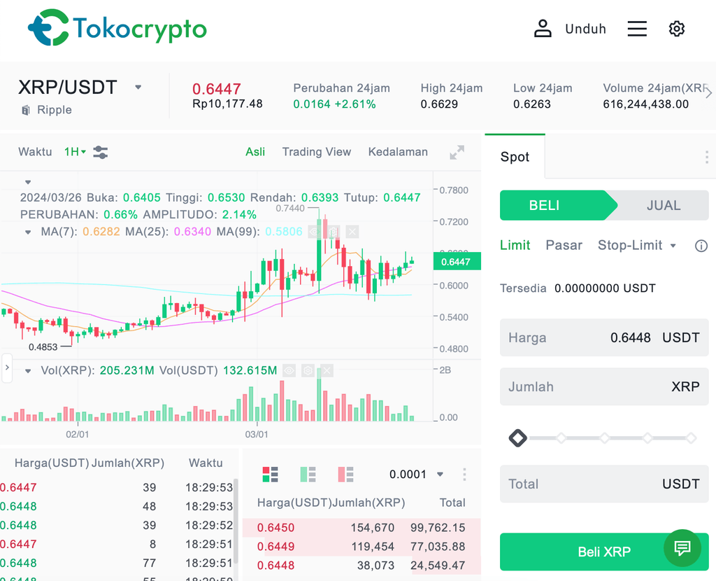The height and width of the screenshot is (581, 716).
Task: Click the Unduh download link
Action: click(585, 29)
